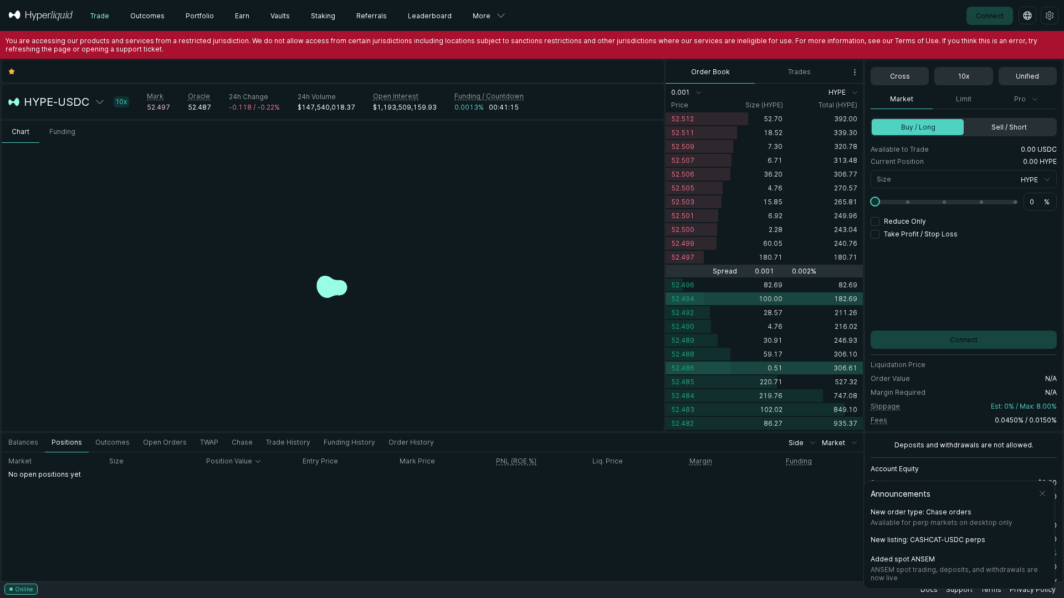Click the size percentage slider handle
This screenshot has height=598, width=1064.
click(875, 202)
